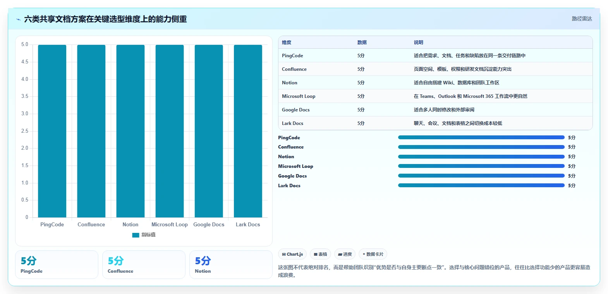Click the 数据 column header
Viewport: 608px width, 294px height.
coord(362,43)
